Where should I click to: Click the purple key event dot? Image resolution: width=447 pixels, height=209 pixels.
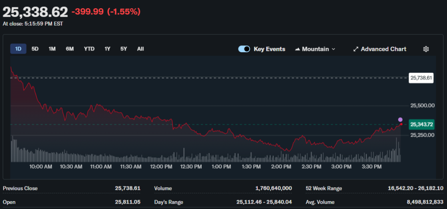coord(400,119)
